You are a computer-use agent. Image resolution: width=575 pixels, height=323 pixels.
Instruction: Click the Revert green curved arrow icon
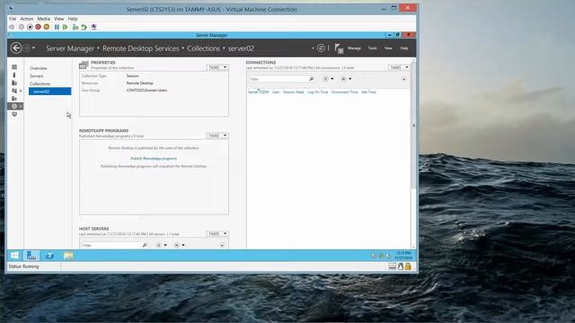[x=84, y=27]
